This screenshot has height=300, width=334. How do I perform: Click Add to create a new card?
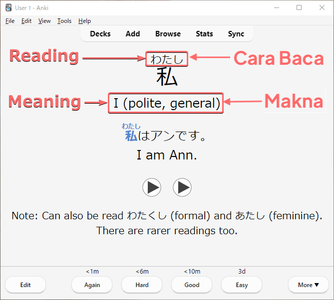click(x=133, y=34)
